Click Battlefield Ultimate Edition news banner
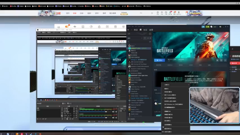Screen dimensions: 240x135 191,79
